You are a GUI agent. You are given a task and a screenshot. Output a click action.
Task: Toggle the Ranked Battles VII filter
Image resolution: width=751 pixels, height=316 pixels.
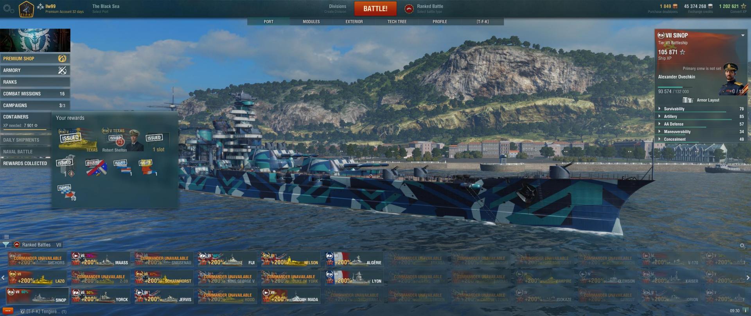click(x=38, y=245)
